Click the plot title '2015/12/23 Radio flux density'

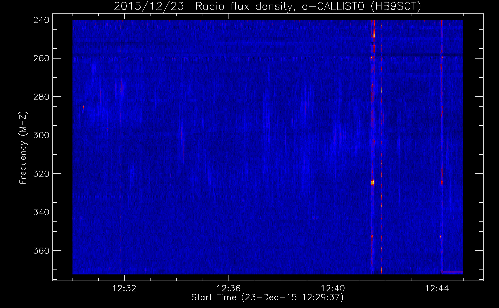[267, 6]
